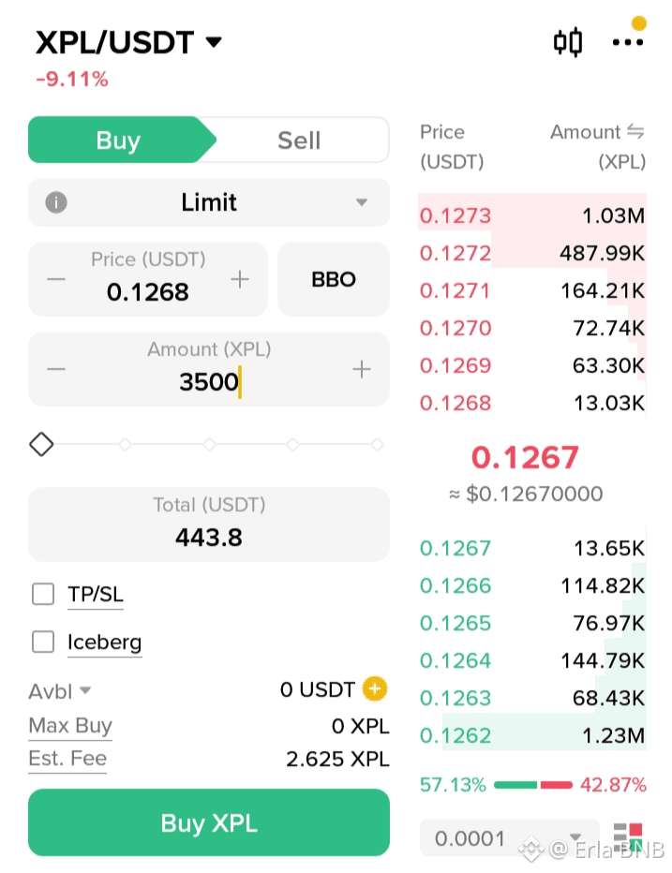Tap the yellow add USDT deposit icon
This screenshot has height=873, width=672.
tap(375, 690)
